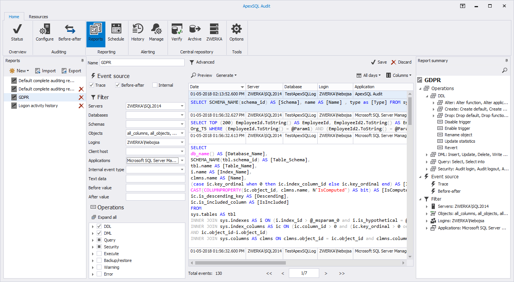Pin the Reports panel
This screenshot has height=282, width=514.
coord(82,61)
